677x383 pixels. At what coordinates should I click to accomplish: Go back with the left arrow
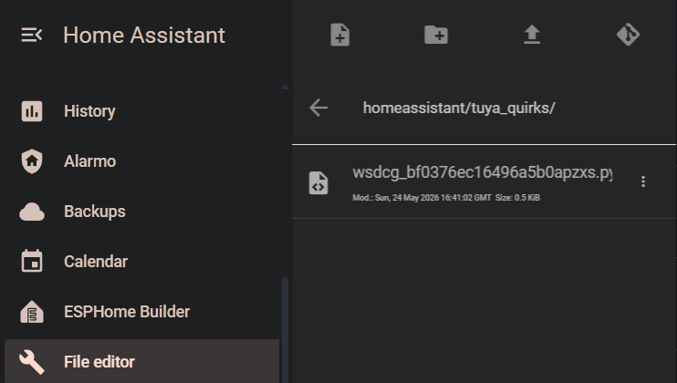[x=318, y=108]
